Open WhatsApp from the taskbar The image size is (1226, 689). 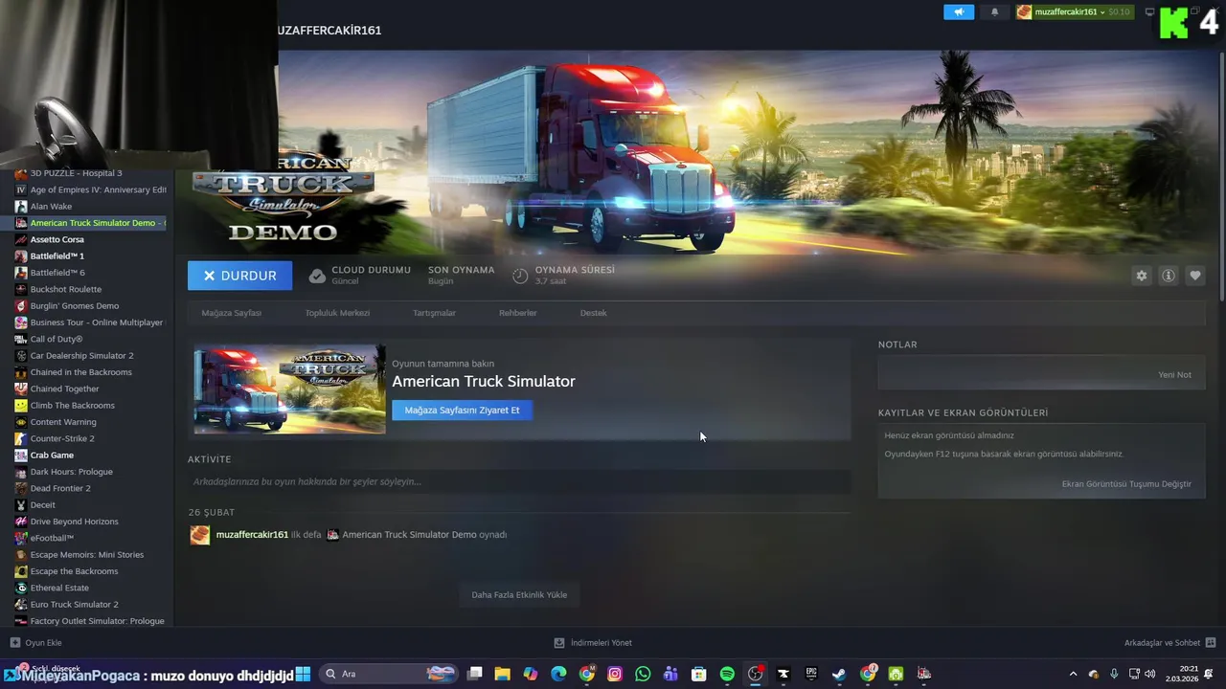pyautogui.click(x=643, y=674)
